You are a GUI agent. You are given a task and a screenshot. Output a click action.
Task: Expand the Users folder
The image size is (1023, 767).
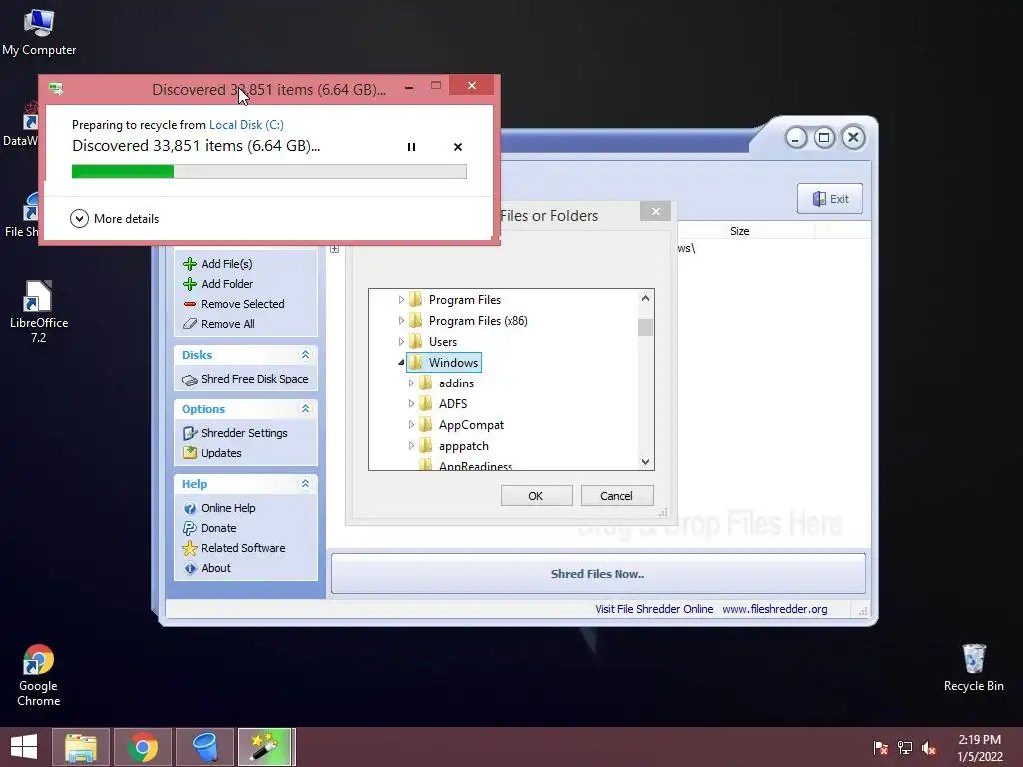tap(401, 342)
